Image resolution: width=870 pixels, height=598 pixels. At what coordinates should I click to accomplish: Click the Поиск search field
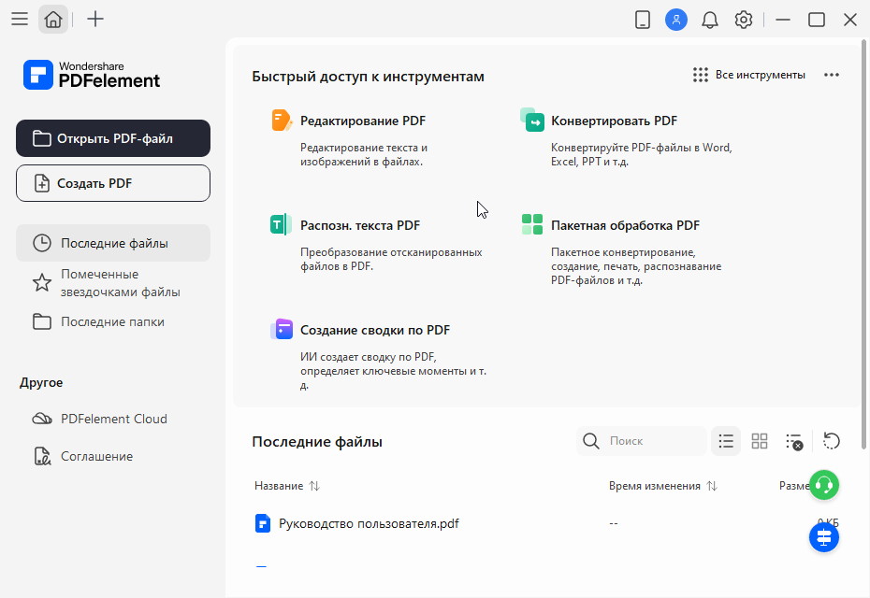tap(653, 441)
